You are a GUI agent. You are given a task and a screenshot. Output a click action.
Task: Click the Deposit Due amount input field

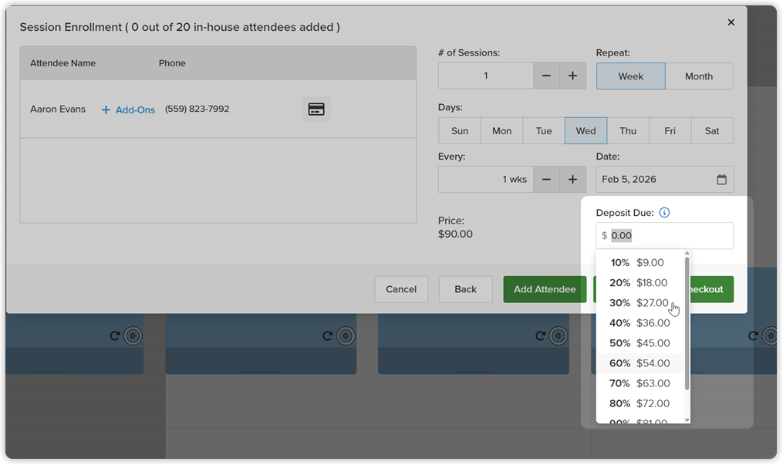pyautogui.click(x=665, y=235)
